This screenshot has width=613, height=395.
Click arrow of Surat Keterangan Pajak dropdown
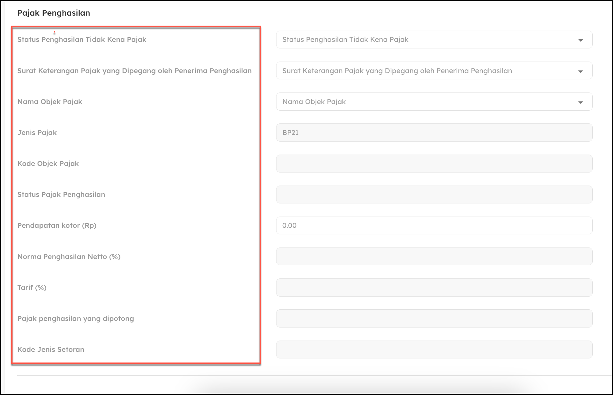point(580,72)
